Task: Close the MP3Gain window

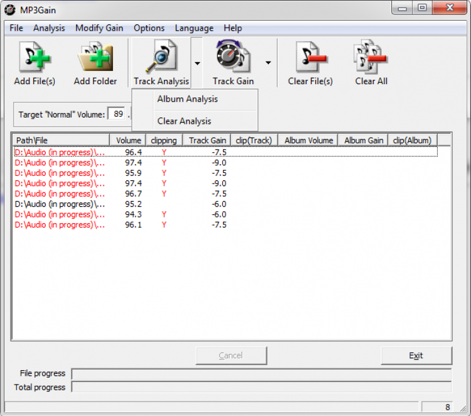Action: click(450, 8)
